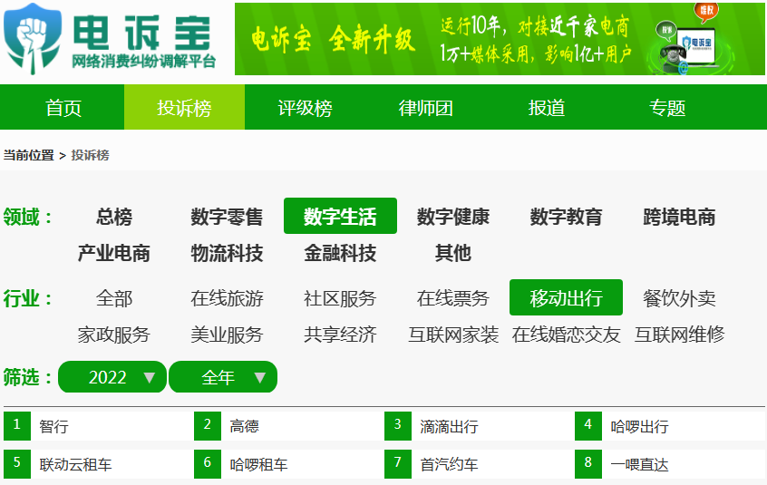
Task: Choose 餐饮外卖 industry
Action: (679, 297)
